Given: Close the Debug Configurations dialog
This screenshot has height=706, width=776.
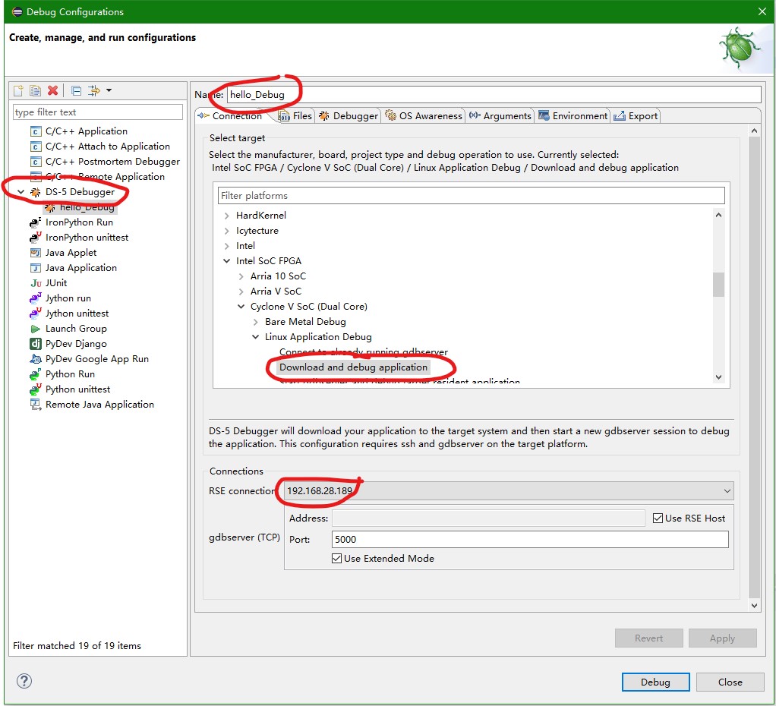Looking at the screenshot, I should pyautogui.click(x=762, y=11).
